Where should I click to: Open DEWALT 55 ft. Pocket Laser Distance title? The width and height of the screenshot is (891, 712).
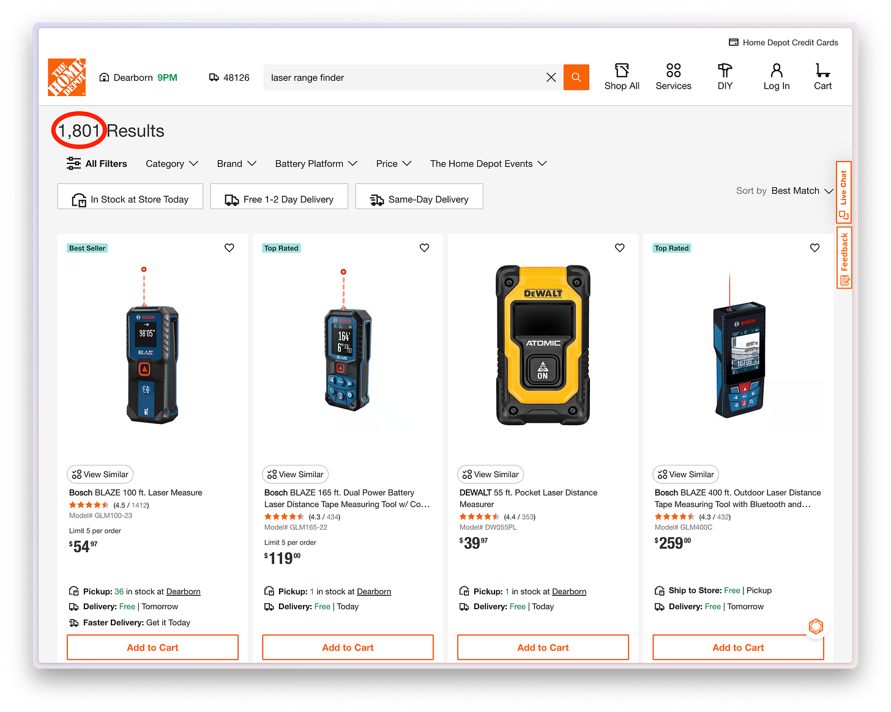coord(528,499)
